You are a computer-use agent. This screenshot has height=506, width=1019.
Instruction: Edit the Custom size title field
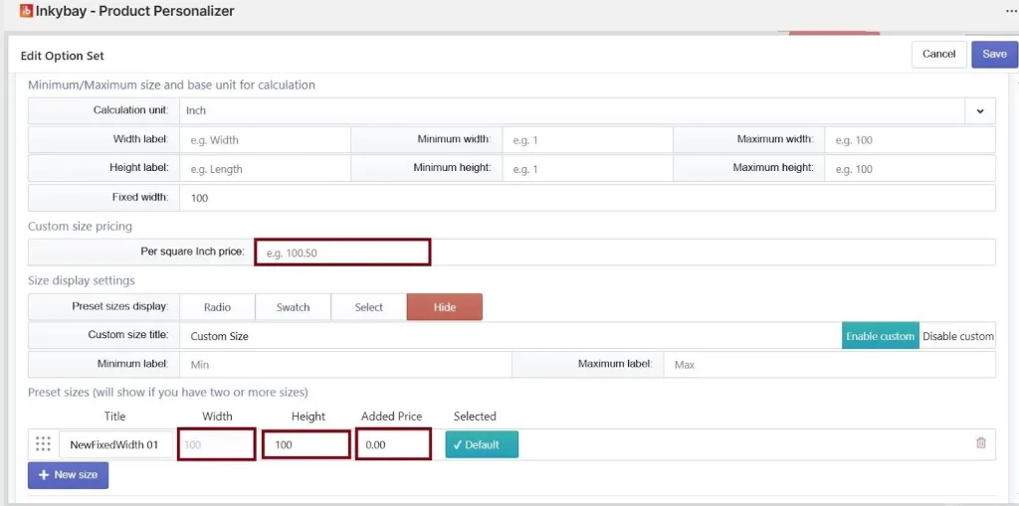[x=510, y=336]
